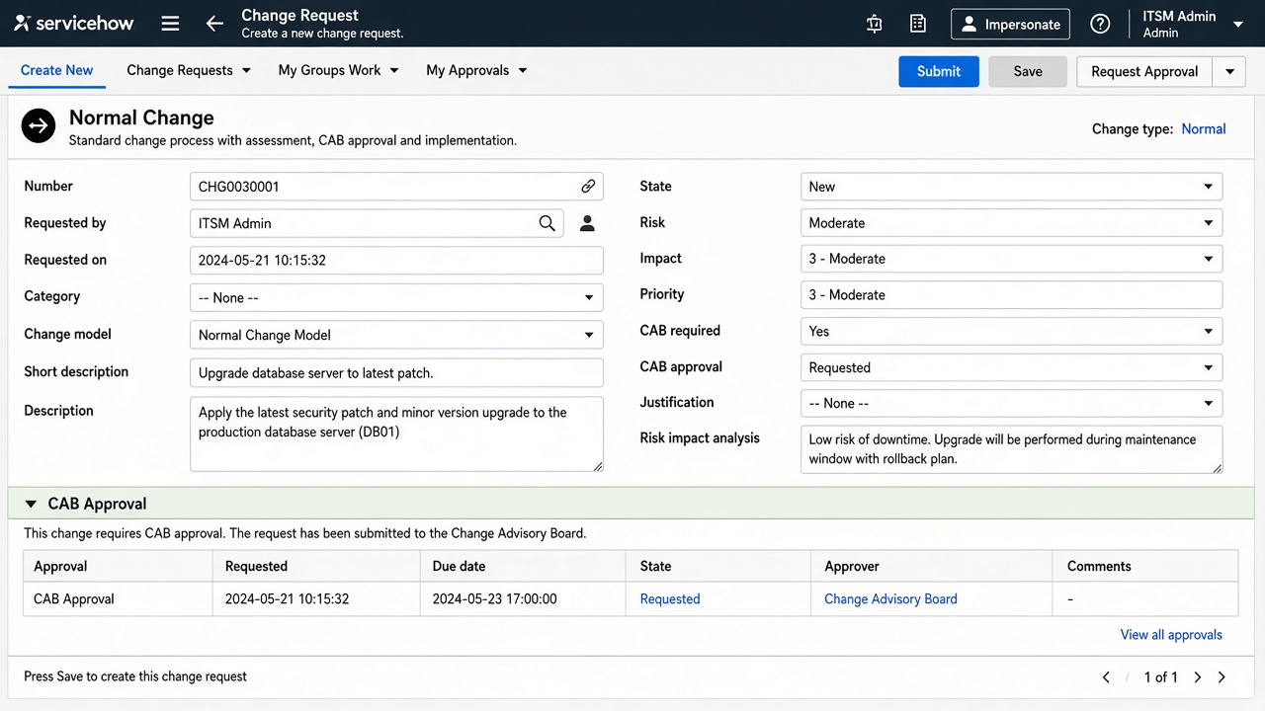Open the My Approvals menu
This screenshot has height=711, width=1265.
click(x=476, y=70)
